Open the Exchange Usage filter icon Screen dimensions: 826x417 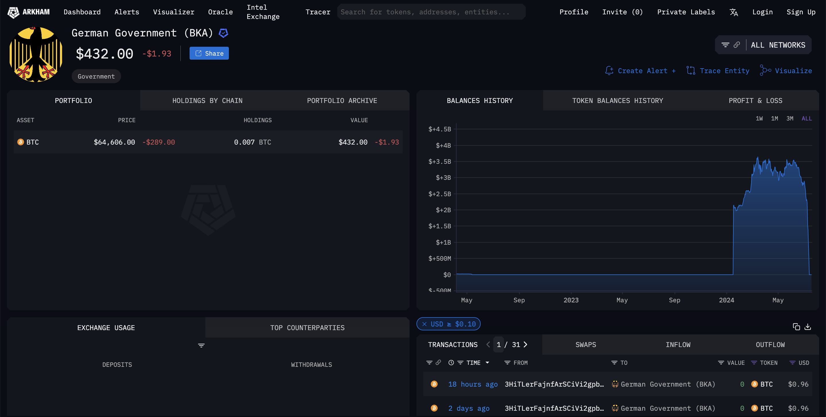[x=201, y=345]
